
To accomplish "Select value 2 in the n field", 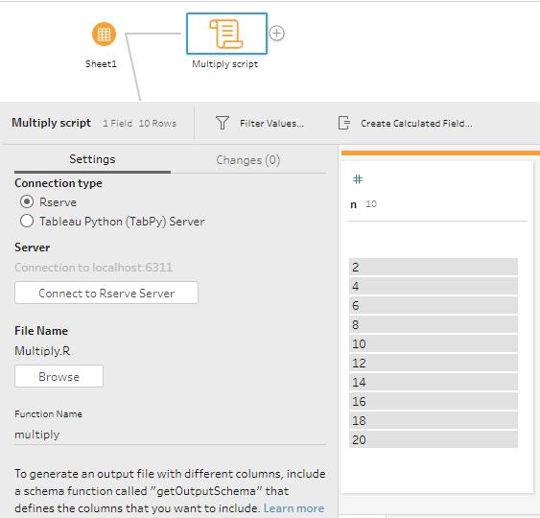I will point(434,267).
